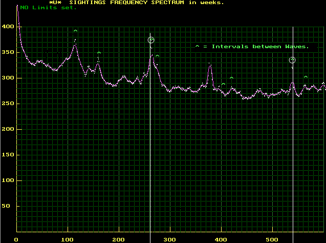Click the 300 label on the horizontal axis
326x243 pixels.
[170, 239]
